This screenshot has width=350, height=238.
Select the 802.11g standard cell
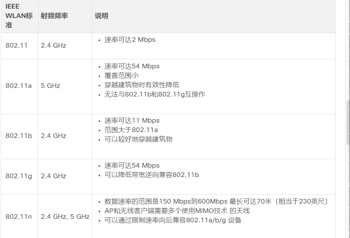click(19, 176)
